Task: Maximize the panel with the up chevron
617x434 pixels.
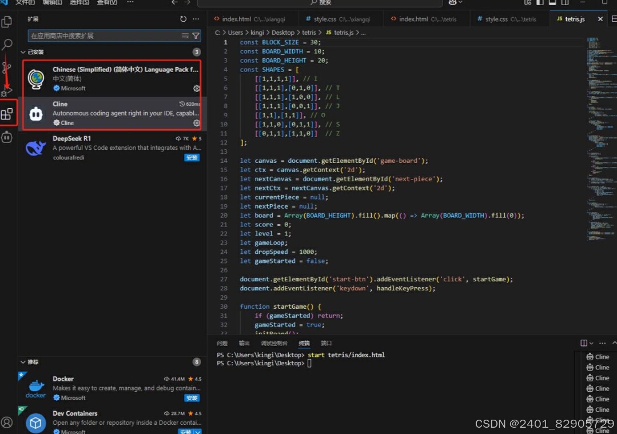Action: [x=614, y=343]
